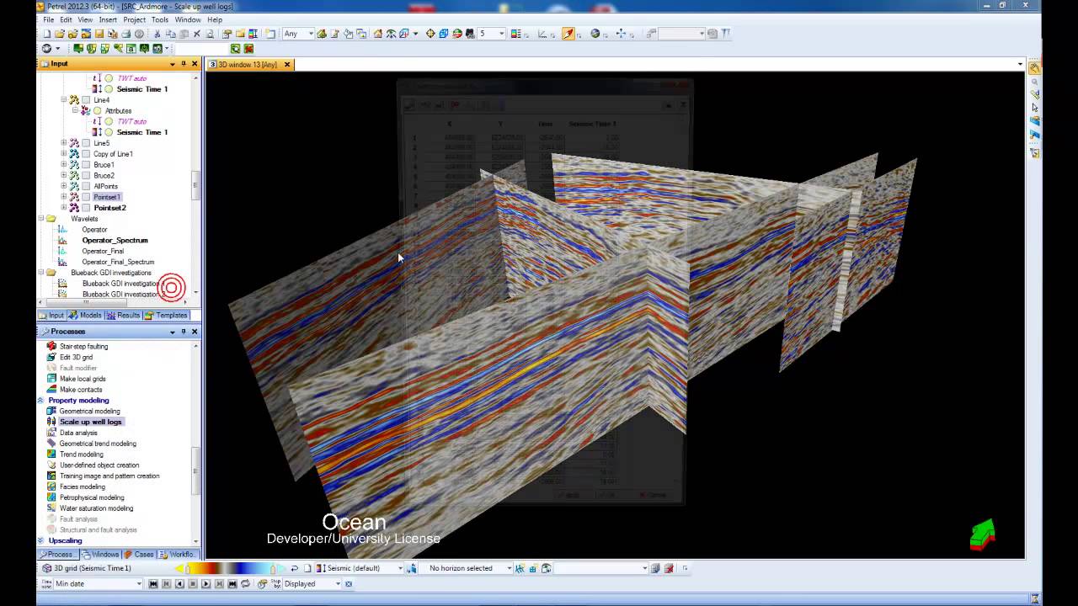This screenshot has width=1078, height=606.
Task: Open the No horizon selected dropdown
Action: pos(509,568)
